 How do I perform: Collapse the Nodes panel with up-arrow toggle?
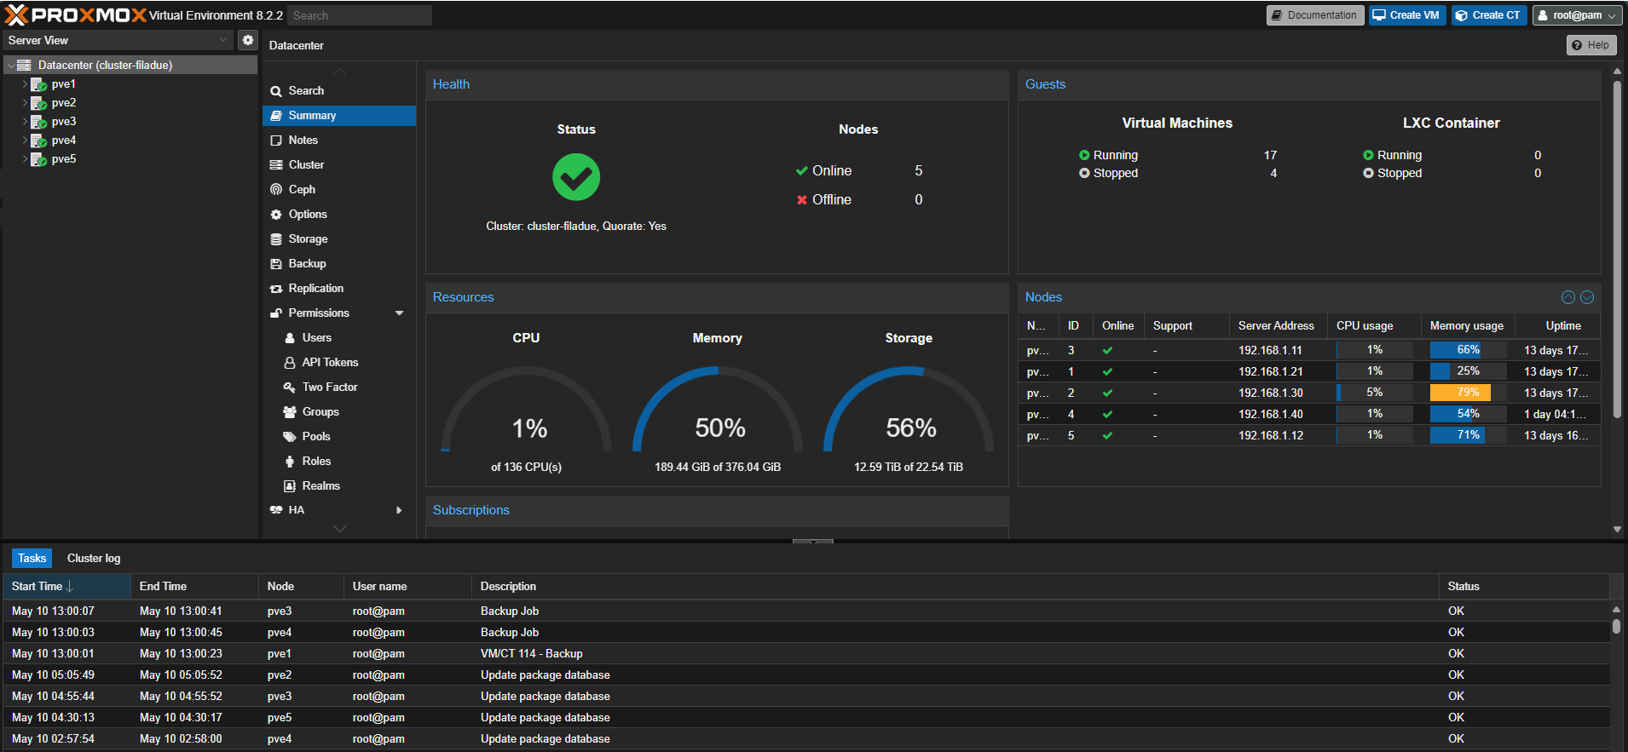(1567, 297)
